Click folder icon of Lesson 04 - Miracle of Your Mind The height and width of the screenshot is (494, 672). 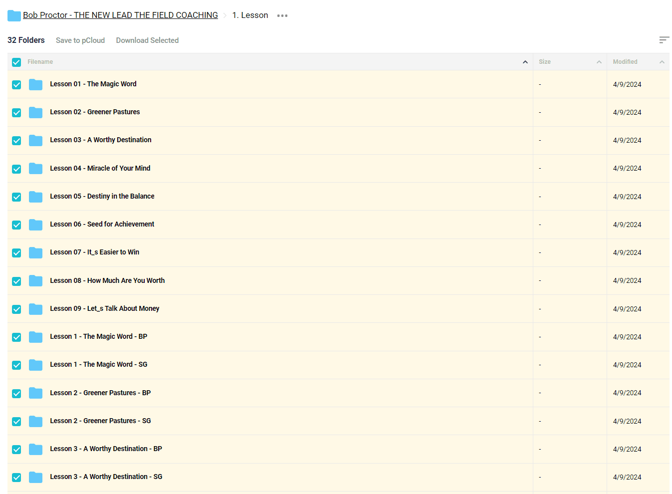35,168
